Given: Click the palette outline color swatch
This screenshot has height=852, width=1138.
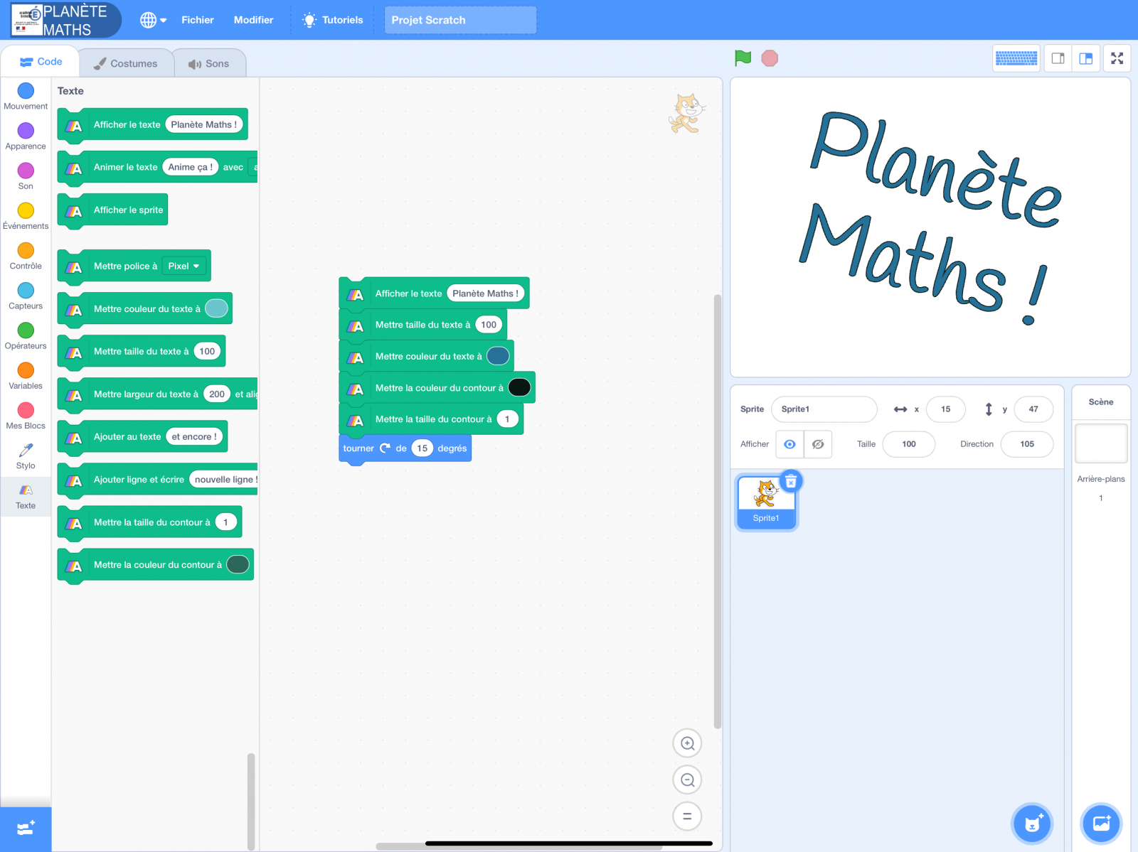Looking at the screenshot, I should coord(238,564).
